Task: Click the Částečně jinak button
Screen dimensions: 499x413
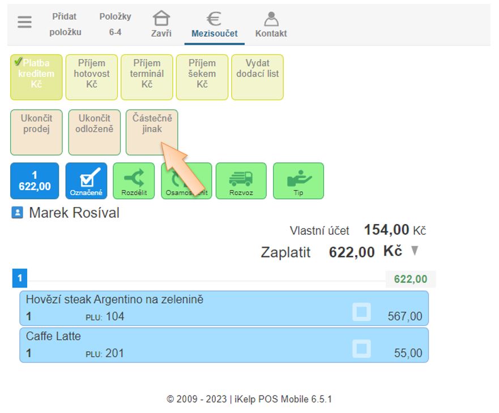Action: 152,131
